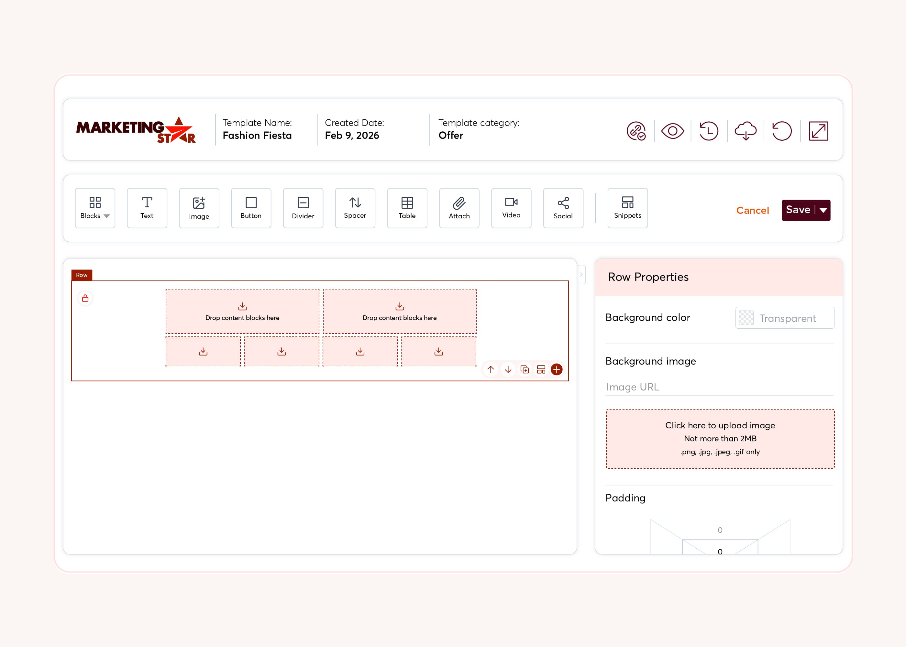Select the Image block tool
The image size is (906, 647).
(199, 208)
